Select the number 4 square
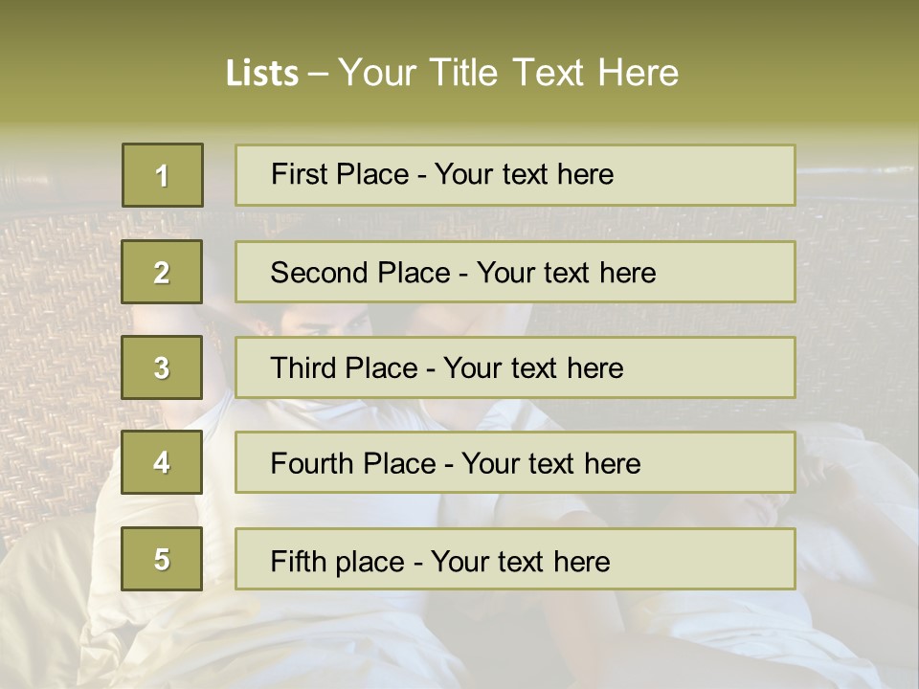919x689 pixels. point(162,462)
